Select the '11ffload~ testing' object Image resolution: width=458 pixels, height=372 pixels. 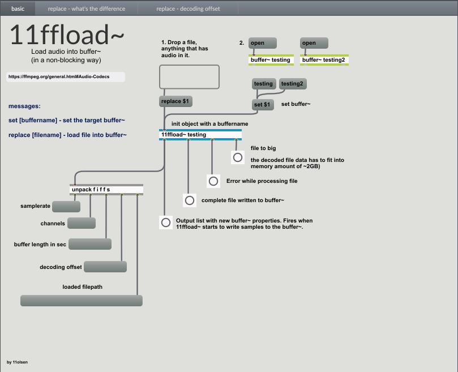200,135
